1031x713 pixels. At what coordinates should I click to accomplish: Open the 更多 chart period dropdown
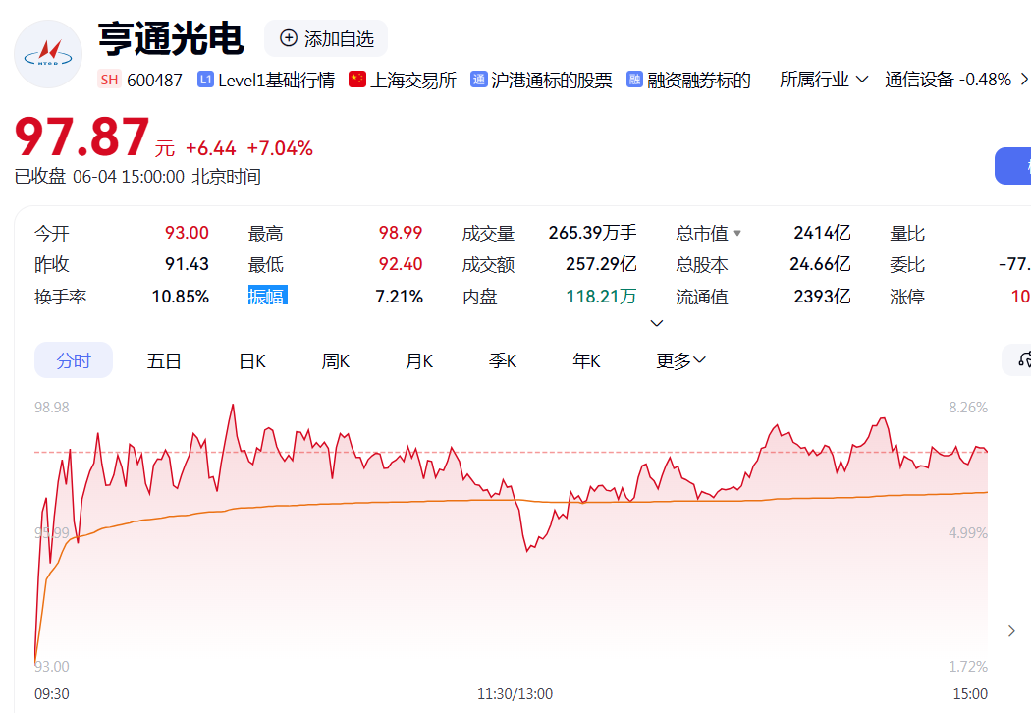pos(680,360)
